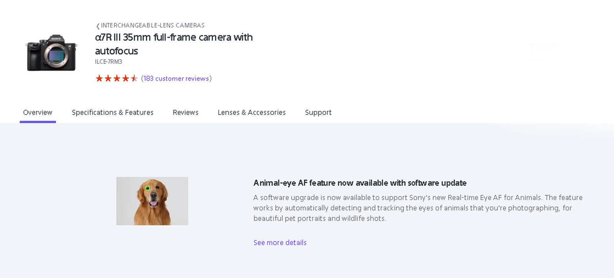Click the fourth red rating star
614x278 pixels.
point(125,78)
